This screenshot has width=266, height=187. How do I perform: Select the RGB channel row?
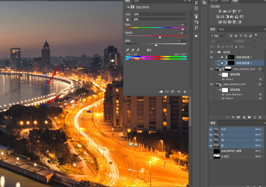pyautogui.click(x=236, y=129)
